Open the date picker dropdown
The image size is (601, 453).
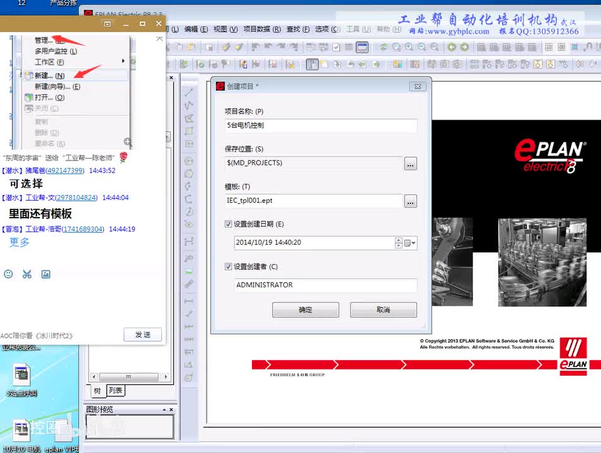(410, 243)
